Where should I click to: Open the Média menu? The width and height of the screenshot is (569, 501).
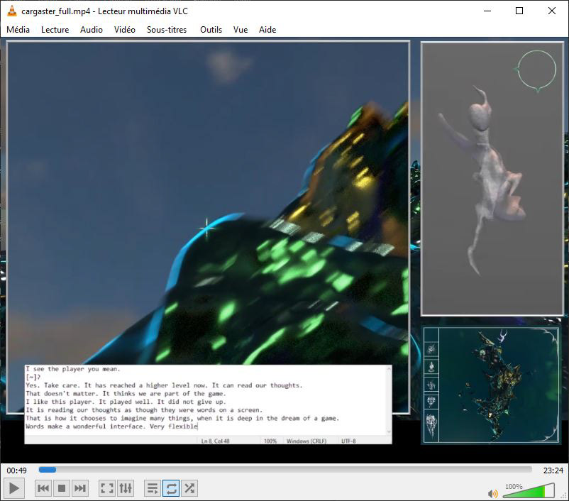click(18, 30)
